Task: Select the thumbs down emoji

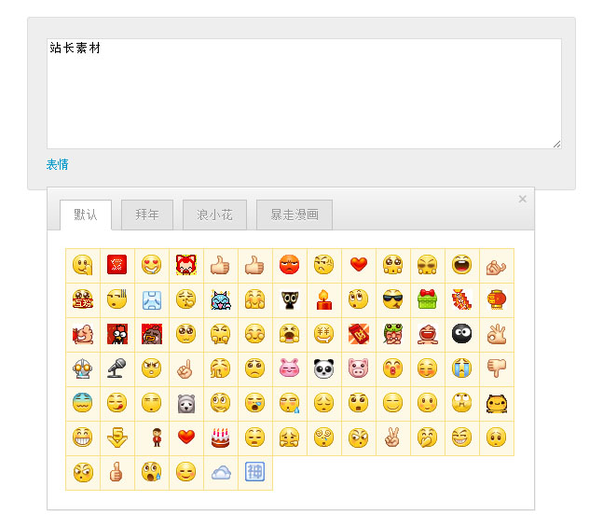Action: [496, 368]
